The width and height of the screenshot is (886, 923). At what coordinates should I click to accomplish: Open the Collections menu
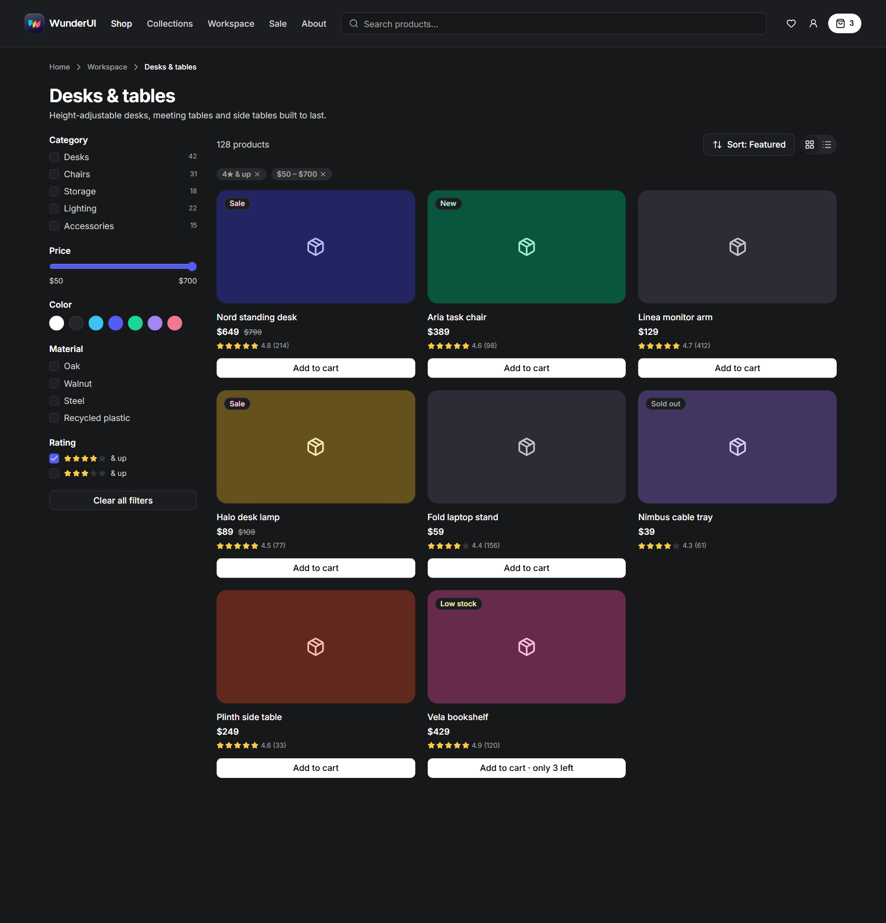(170, 24)
